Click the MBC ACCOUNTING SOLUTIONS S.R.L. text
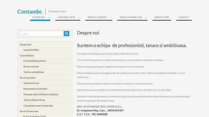Screen dimensions: 209x117 click(x=99, y=107)
